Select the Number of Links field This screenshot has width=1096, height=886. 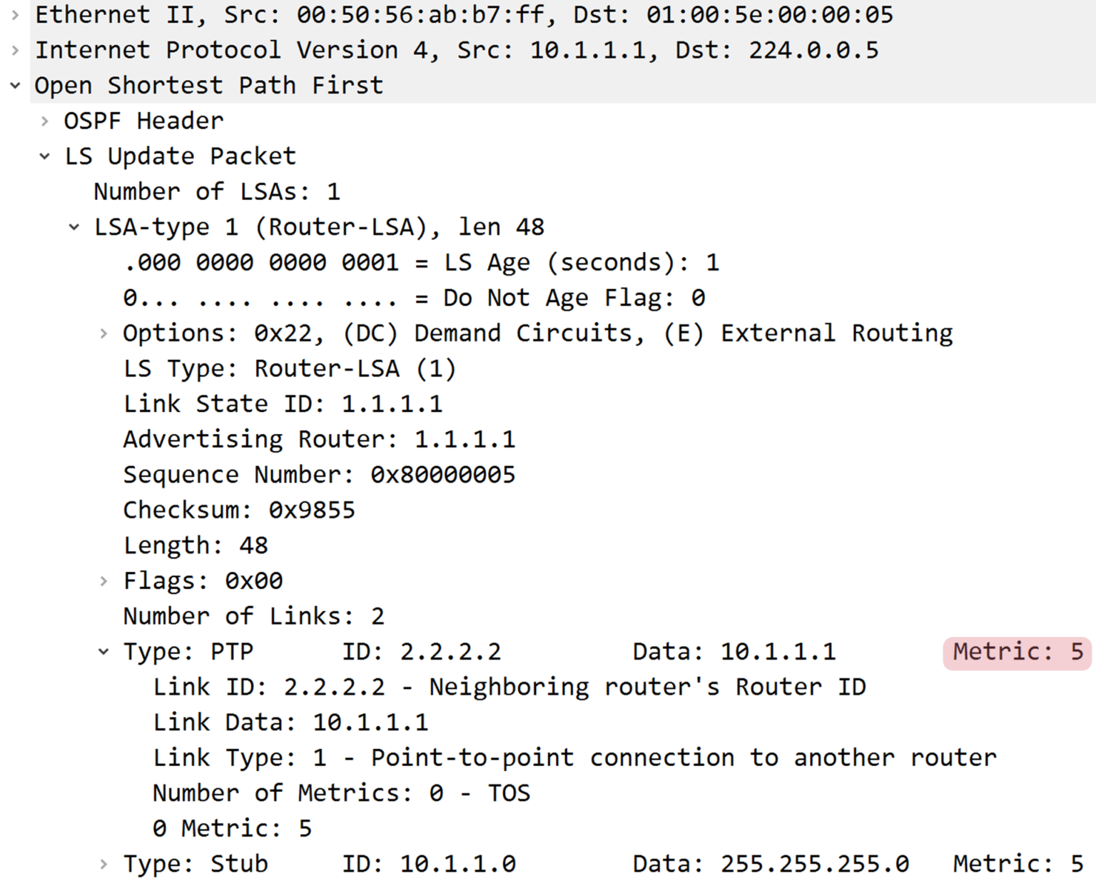click(253, 615)
